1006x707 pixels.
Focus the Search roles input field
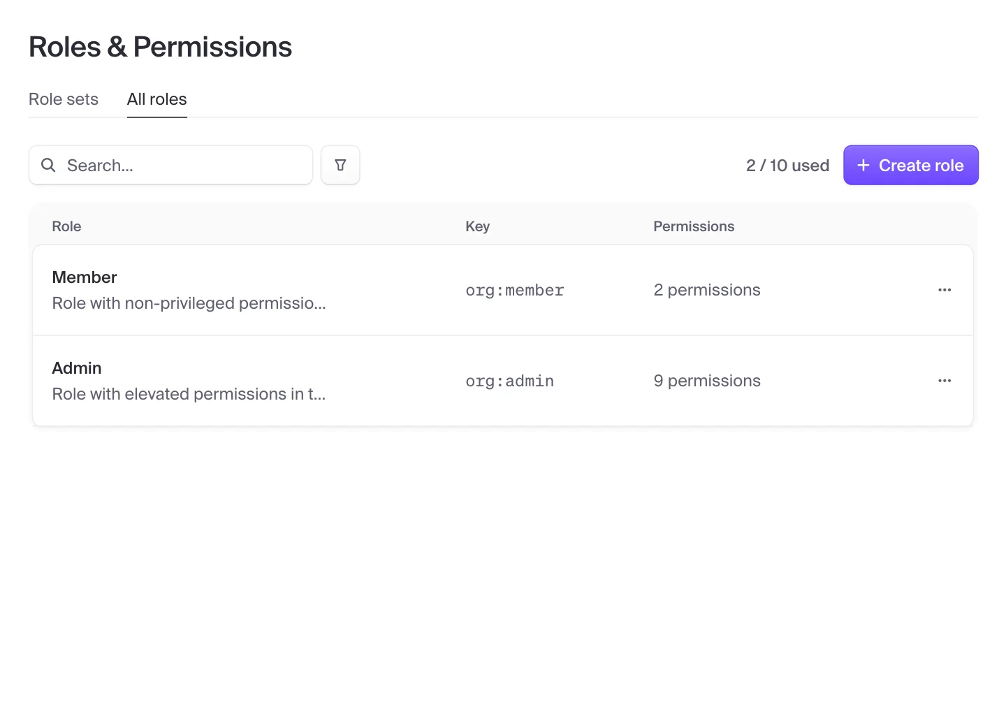point(170,165)
